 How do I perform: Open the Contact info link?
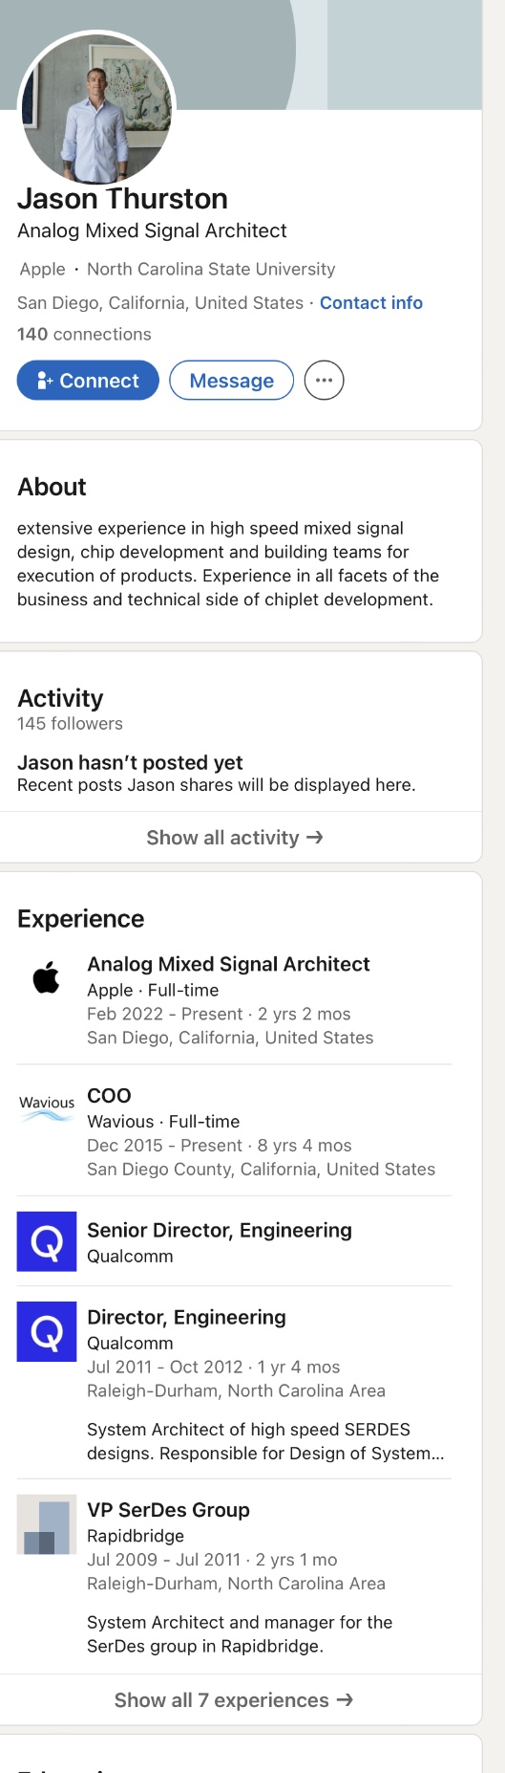[371, 303]
